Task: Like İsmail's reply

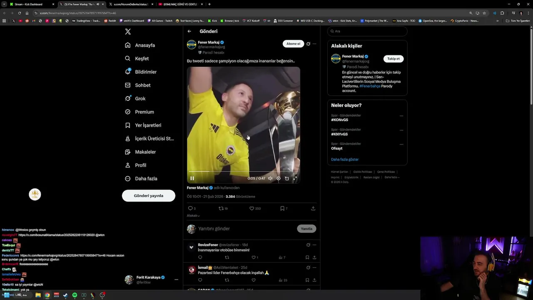Action: tap(254, 280)
